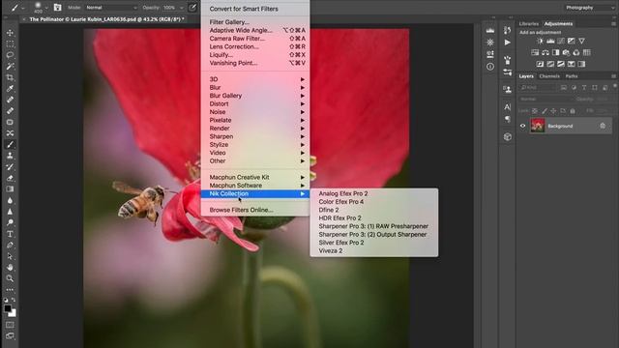Image resolution: width=619 pixels, height=348 pixels.
Task: Expand the Blur Gallery submenu
Action: (255, 96)
